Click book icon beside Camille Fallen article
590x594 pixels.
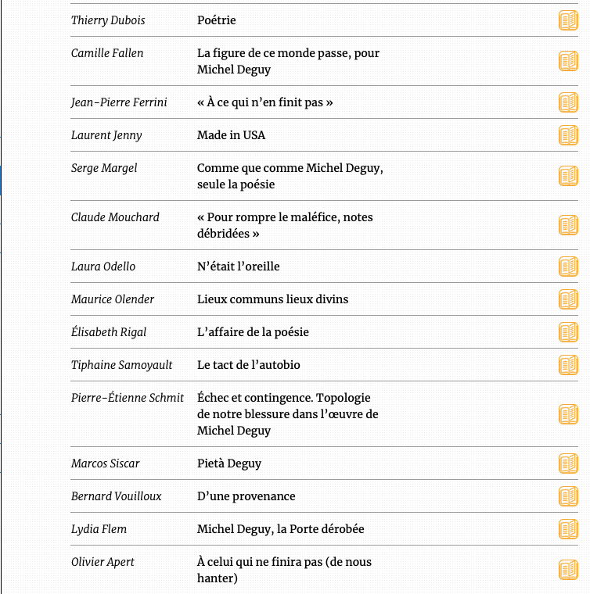[568, 61]
